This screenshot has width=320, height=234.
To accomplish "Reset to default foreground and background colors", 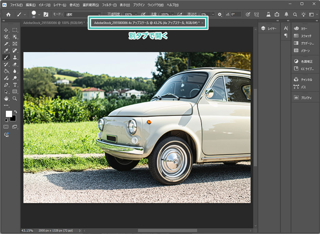I will coord(7,120).
